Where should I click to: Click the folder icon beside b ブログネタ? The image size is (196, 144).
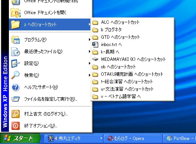pyautogui.click(x=95, y=30)
